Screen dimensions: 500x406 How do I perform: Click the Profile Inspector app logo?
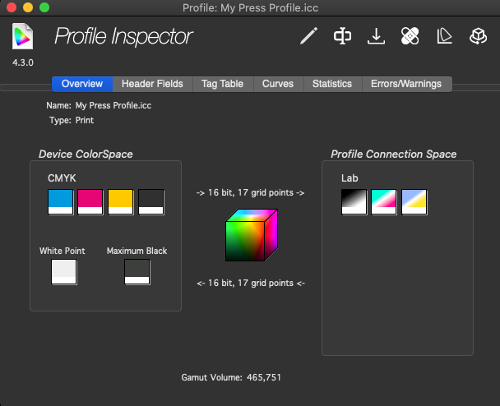pyautogui.click(x=23, y=36)
